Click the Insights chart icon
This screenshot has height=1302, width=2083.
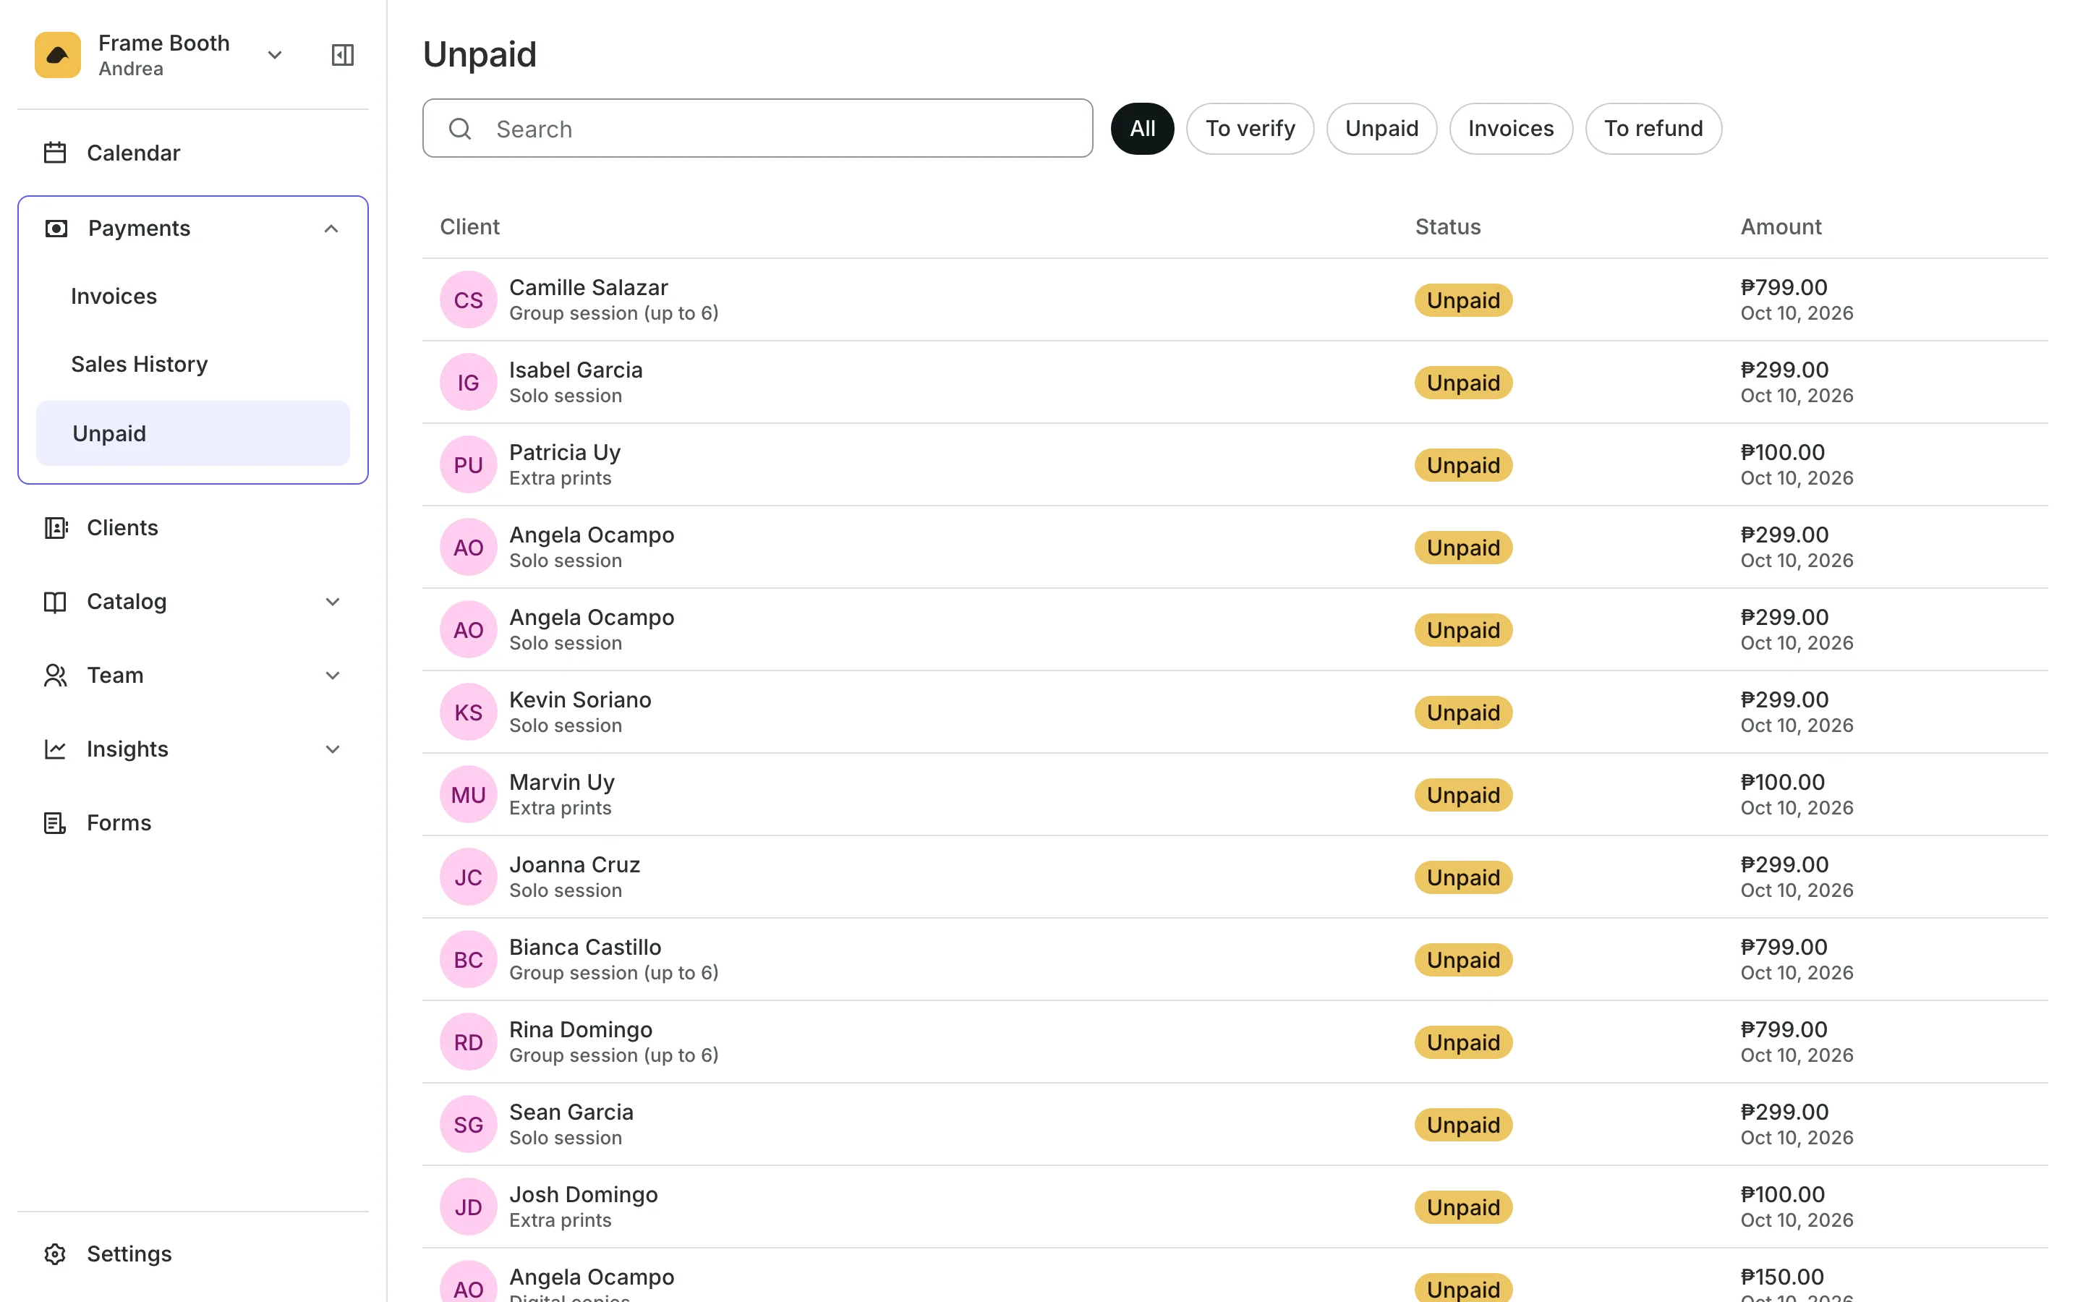(x=55, y=749)
